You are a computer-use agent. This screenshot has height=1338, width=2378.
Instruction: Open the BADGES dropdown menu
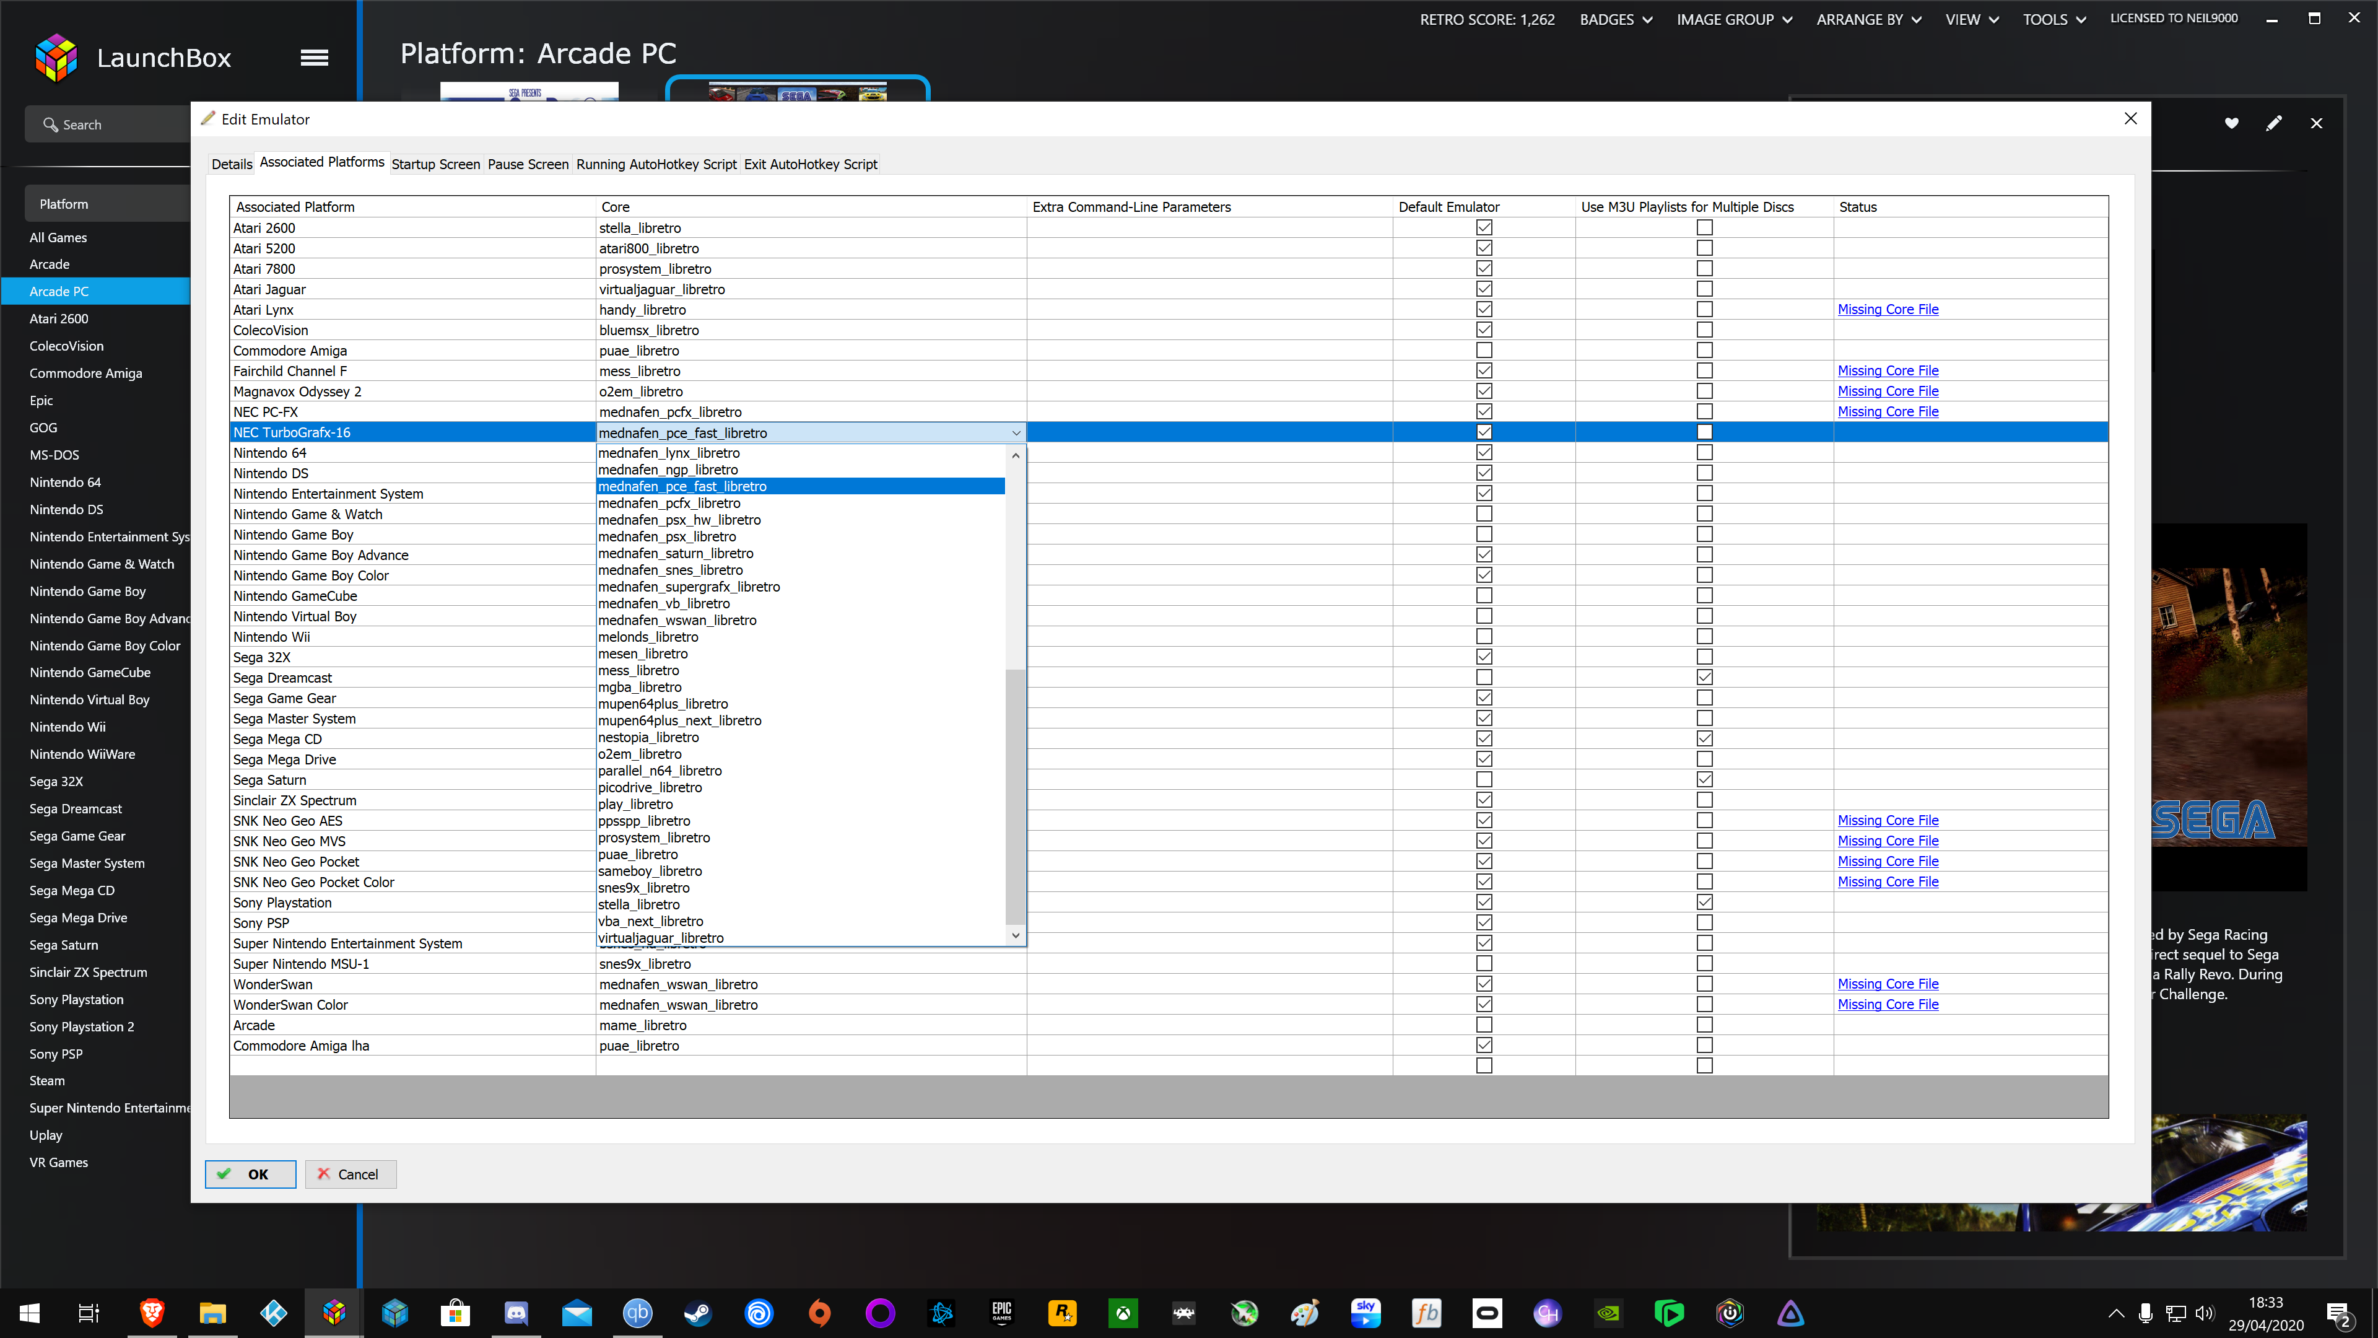(1616, 19)
